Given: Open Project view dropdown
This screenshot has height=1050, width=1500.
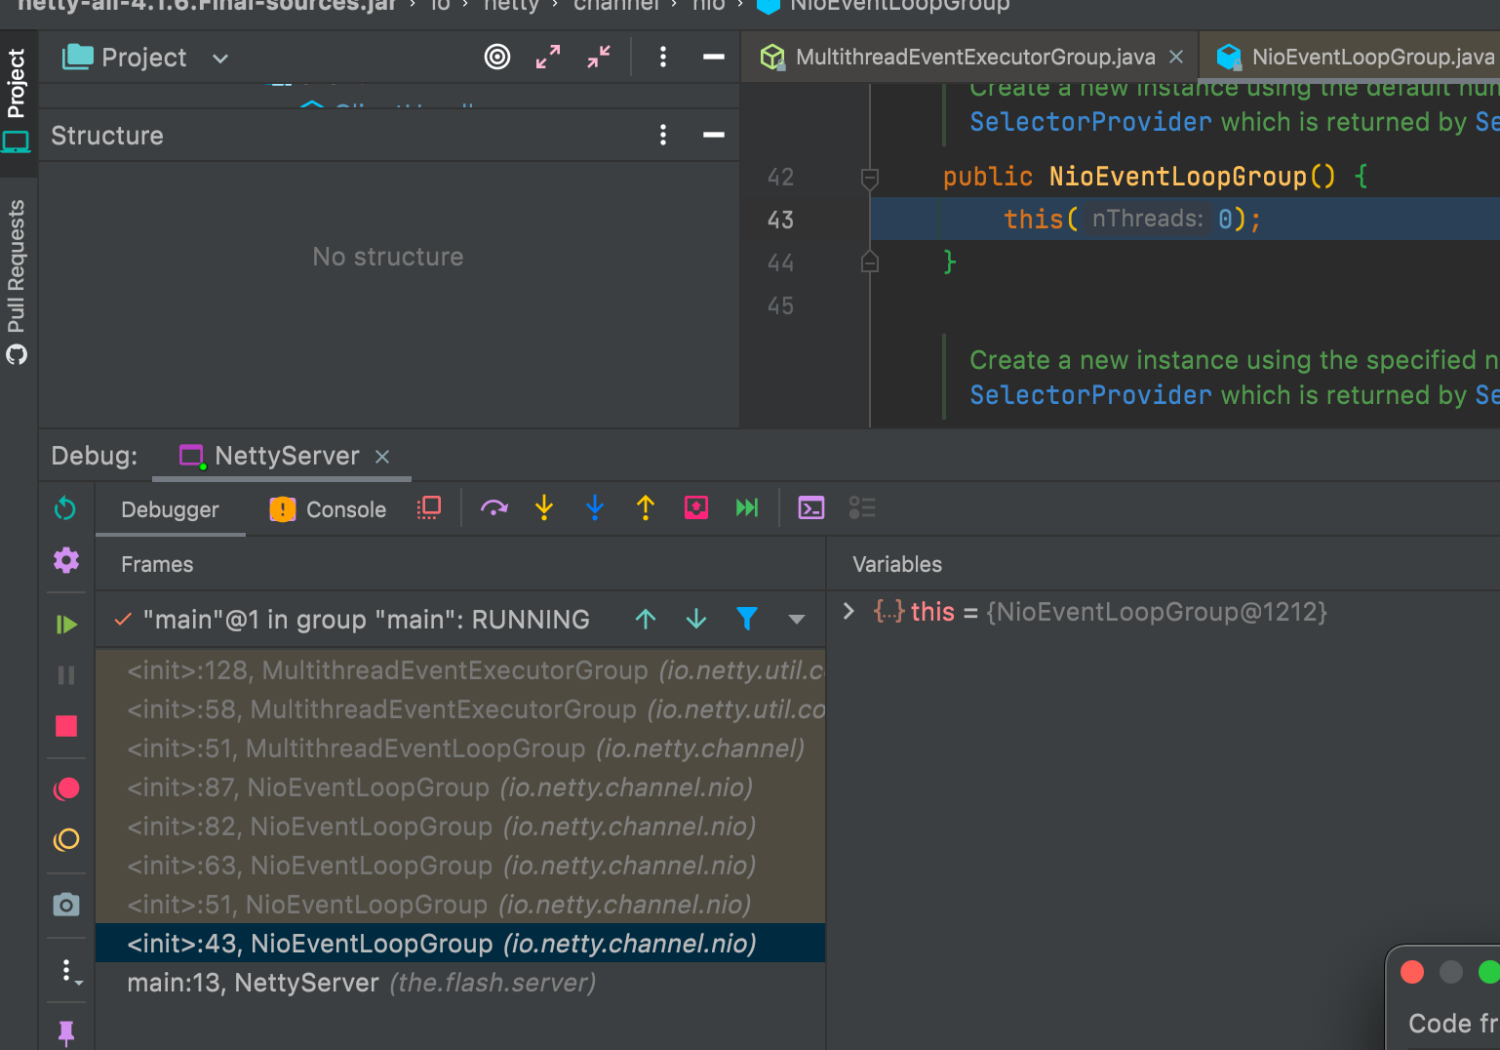Looking at the screenshot, I should point(220,59).
